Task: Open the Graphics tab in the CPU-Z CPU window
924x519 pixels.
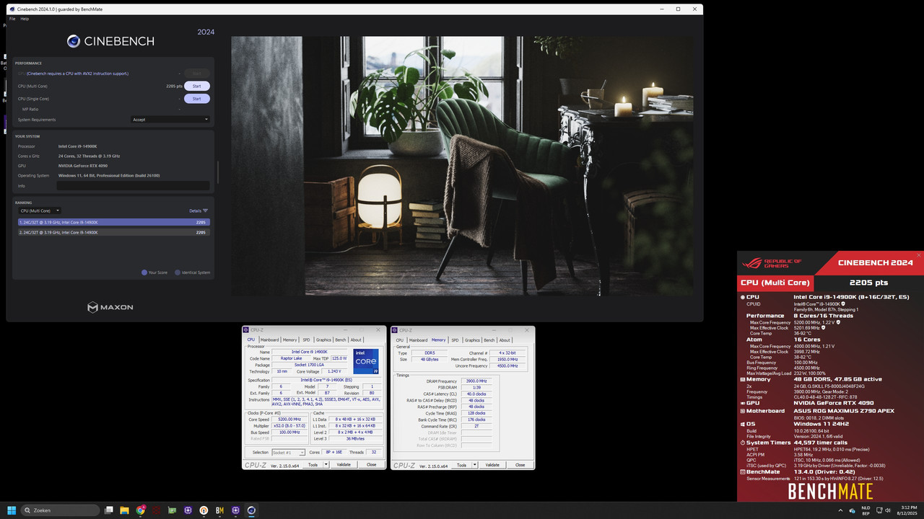Action: pyautogui.click(x=323, y=340)
